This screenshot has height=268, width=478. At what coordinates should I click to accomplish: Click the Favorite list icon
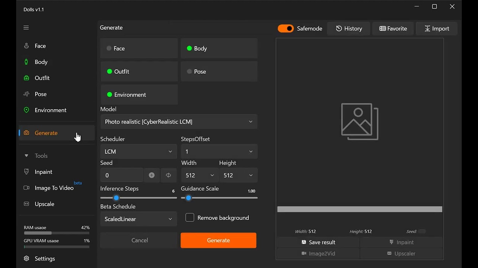coord(382,28)
